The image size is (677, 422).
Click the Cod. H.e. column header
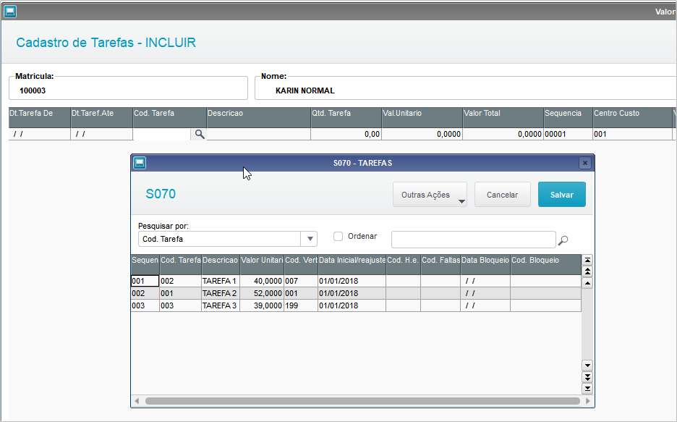(404, 264)
